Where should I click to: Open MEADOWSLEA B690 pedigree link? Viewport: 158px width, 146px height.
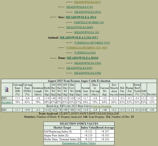80,27
